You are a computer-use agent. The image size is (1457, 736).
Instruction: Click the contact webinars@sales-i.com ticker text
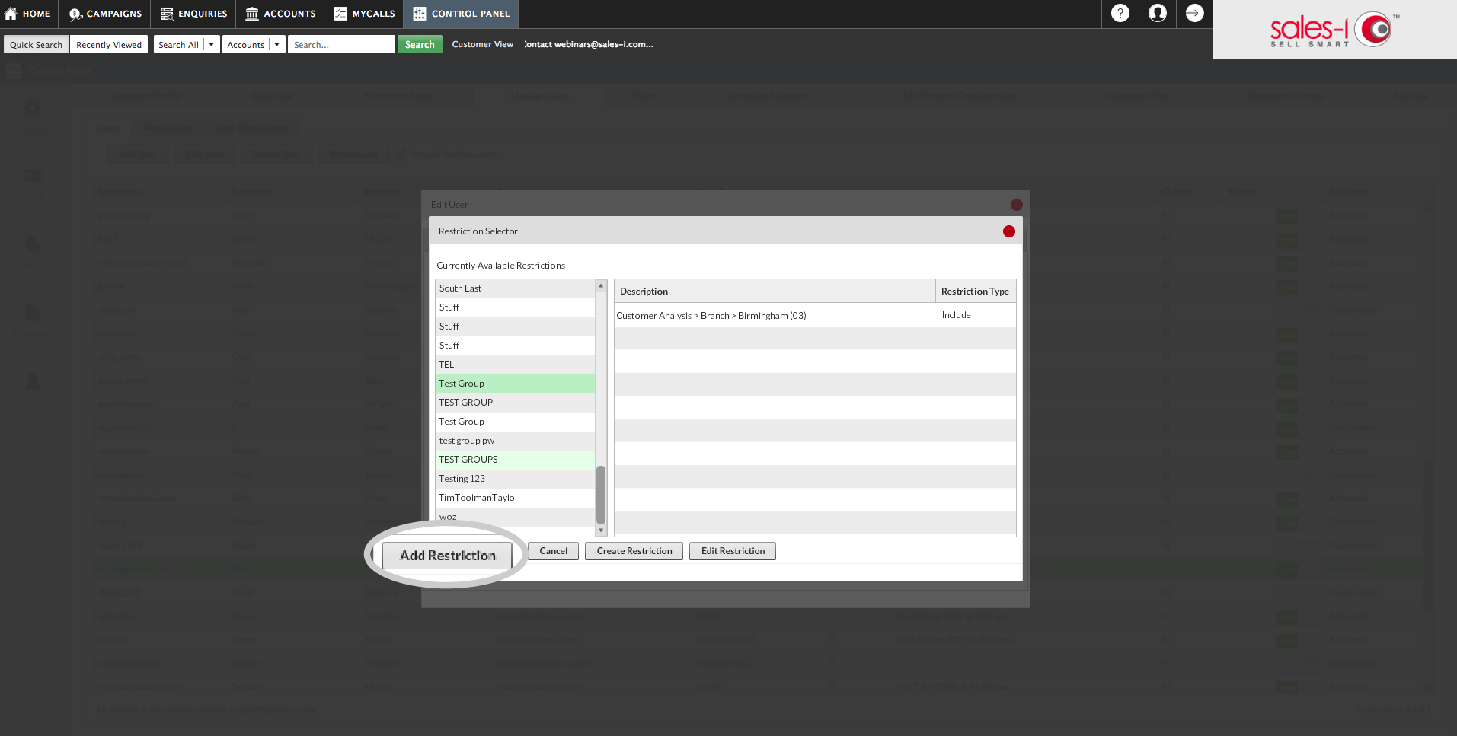589,44
